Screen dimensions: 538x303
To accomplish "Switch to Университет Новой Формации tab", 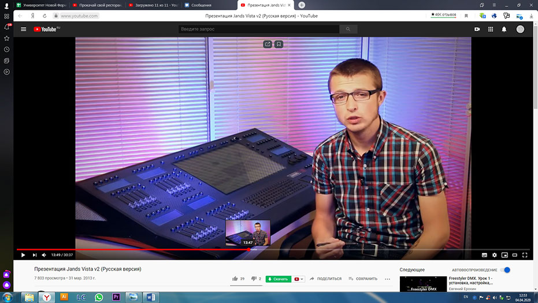I will [43, 5].
